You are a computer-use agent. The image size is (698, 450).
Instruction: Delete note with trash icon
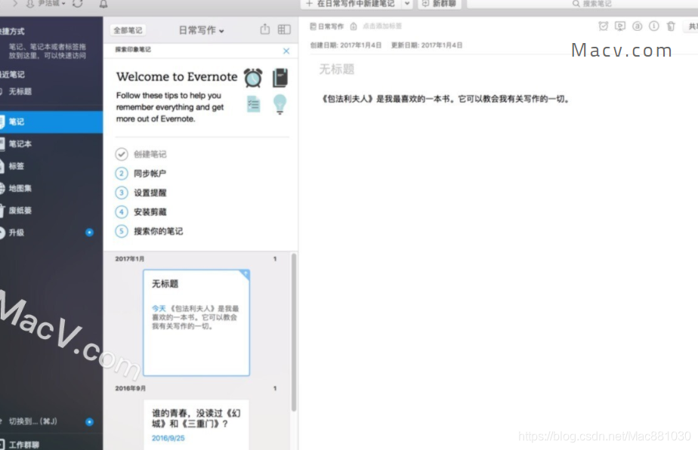tap(671, 26)
